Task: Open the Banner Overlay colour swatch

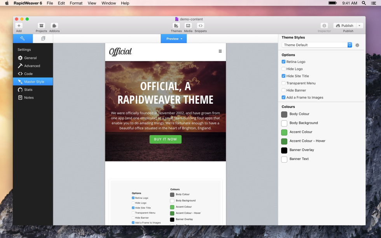Action: click(x=284, y=150)
